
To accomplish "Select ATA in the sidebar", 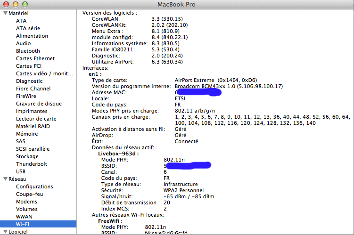I will tap(21, 21).
